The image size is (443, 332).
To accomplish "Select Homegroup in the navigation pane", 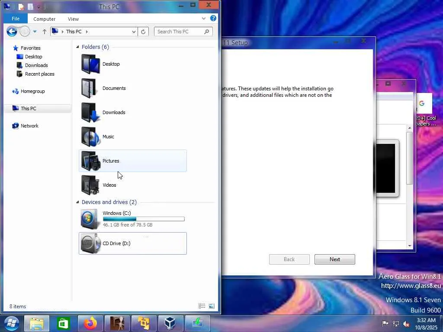I will coord(32,91).
